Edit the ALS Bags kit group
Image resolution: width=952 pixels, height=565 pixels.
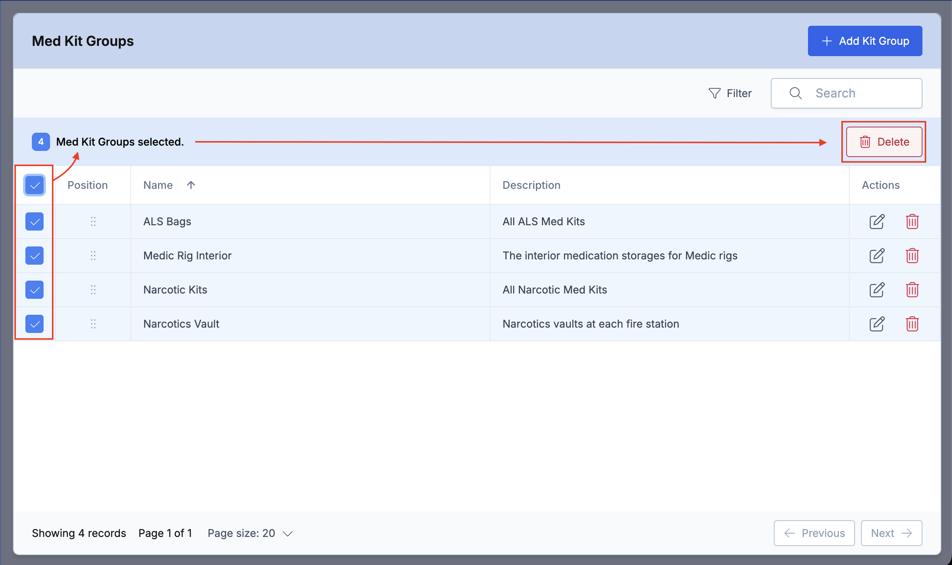[877, 221]
